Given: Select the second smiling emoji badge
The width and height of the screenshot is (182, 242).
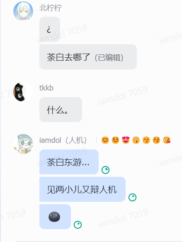Looking at the screenshot, I should click(115, 140).
